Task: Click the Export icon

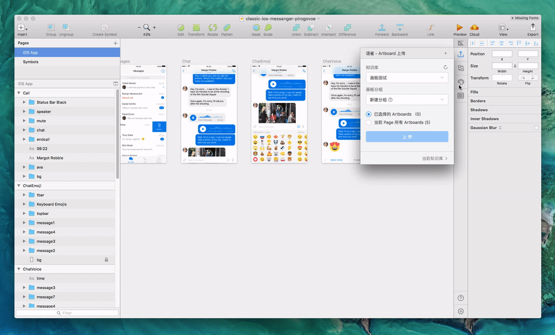Action: pos(532,28)
